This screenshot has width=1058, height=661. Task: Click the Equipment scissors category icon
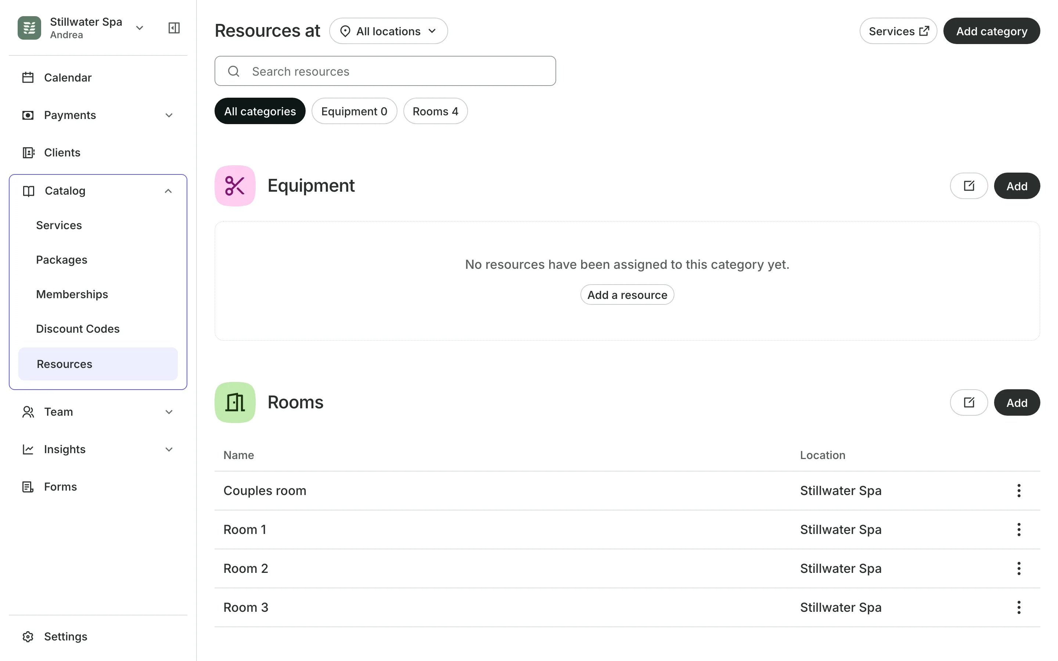[x=235, y=186]
